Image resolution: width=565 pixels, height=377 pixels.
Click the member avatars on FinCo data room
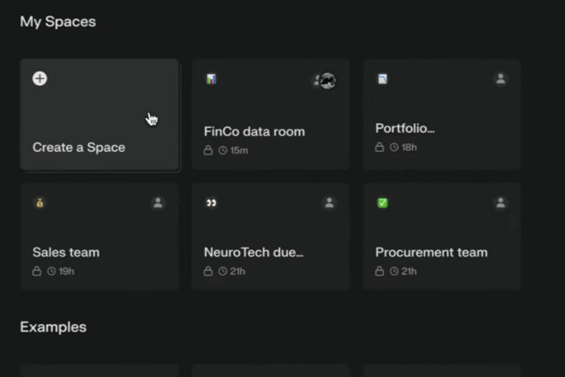[x=324, y=81]
